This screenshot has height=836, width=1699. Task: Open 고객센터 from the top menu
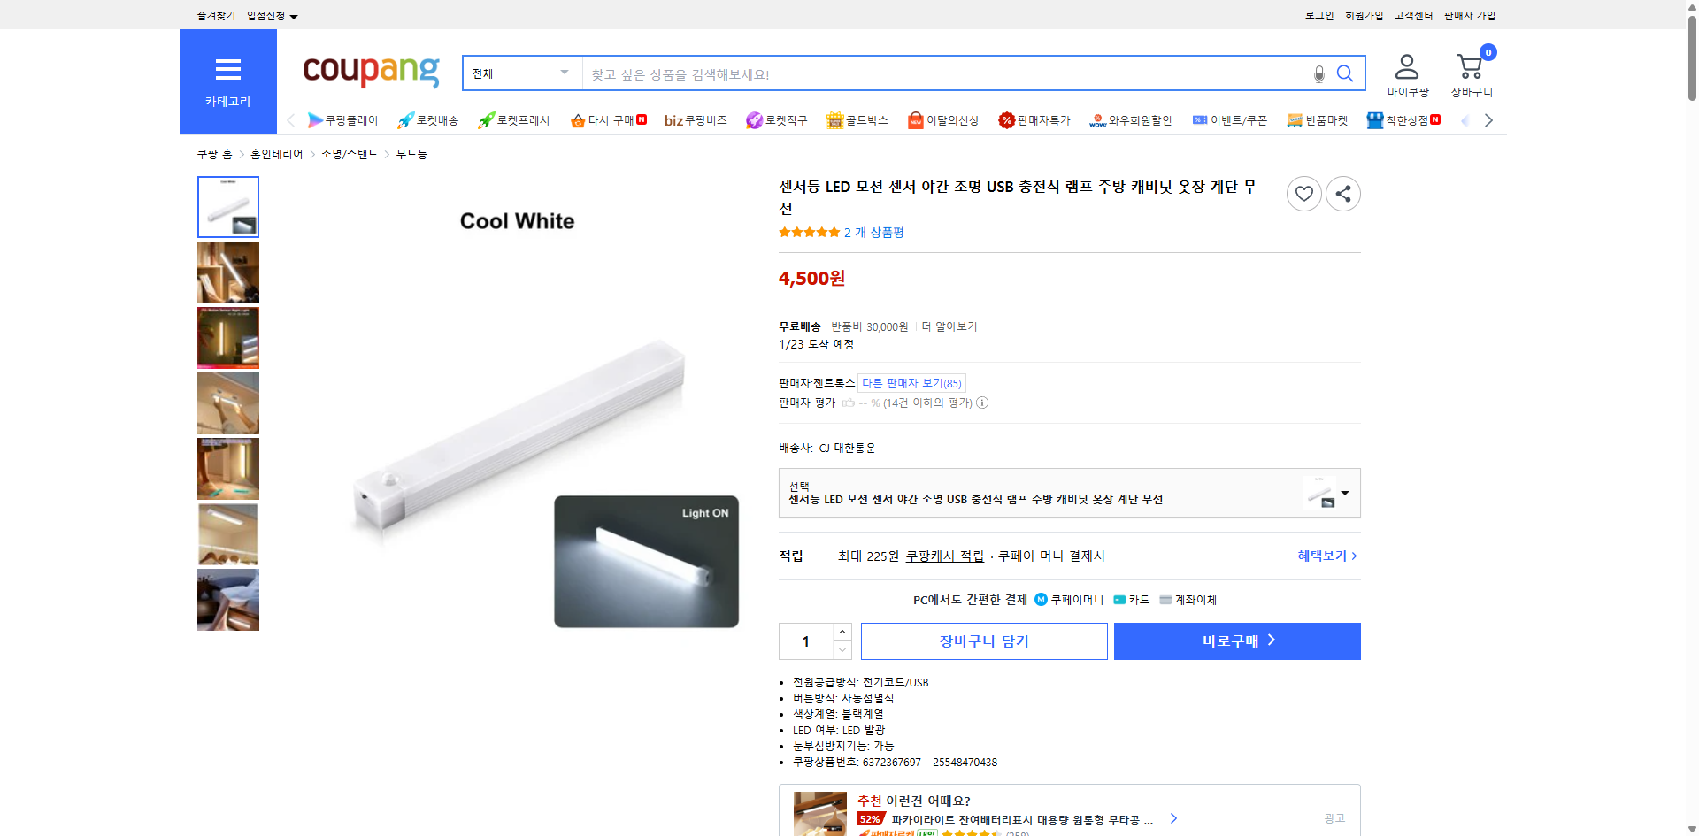point(1412,14)
